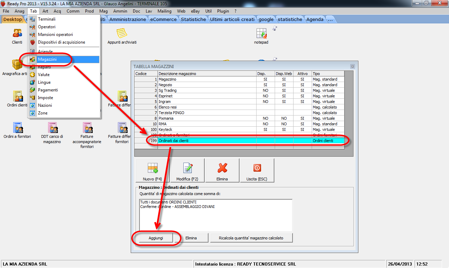
Task: Select Dispositivi di acquisizione menu entry
Action: 64,42
